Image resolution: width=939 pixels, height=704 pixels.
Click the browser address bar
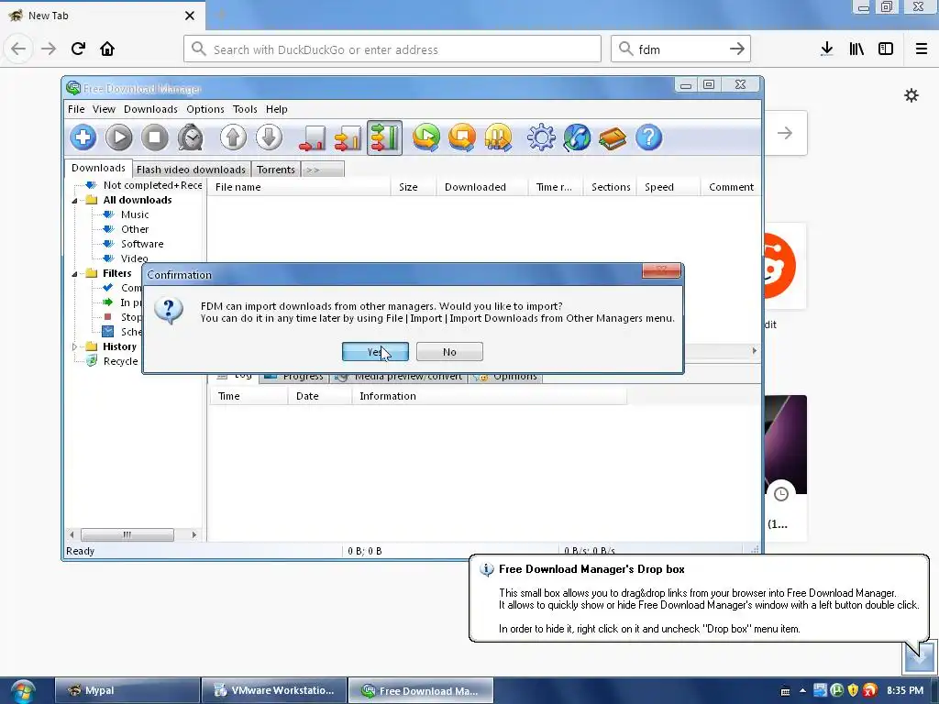tap(392, 49)
